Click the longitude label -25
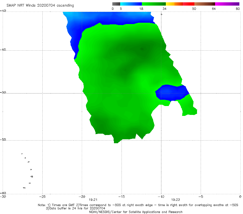This screenshot has height=214, width=243. pyautogui.click(x=42, y=197)
